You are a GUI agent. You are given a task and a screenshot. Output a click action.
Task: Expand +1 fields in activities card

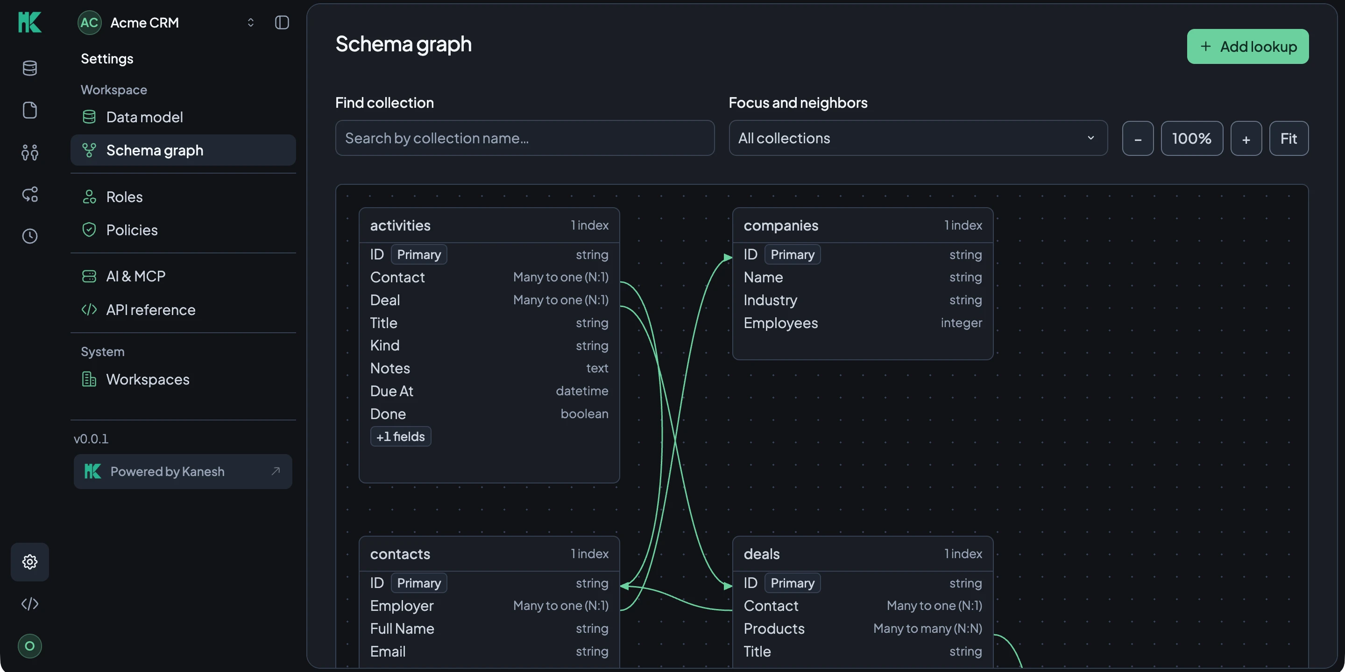(x=401, y=436)
